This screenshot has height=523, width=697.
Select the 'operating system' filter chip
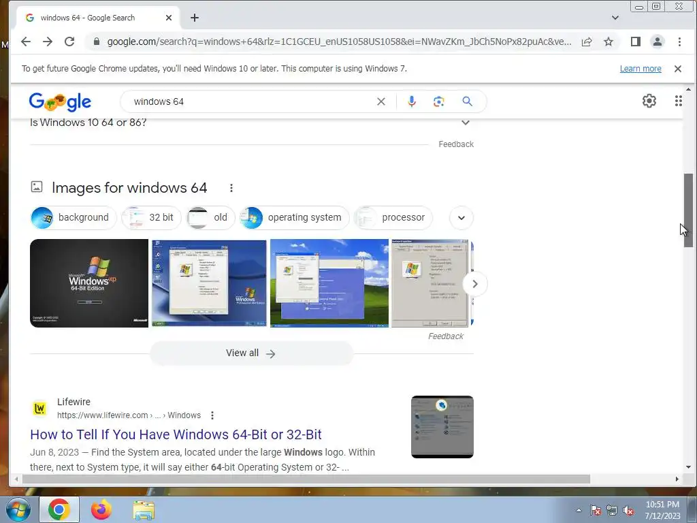294,217
